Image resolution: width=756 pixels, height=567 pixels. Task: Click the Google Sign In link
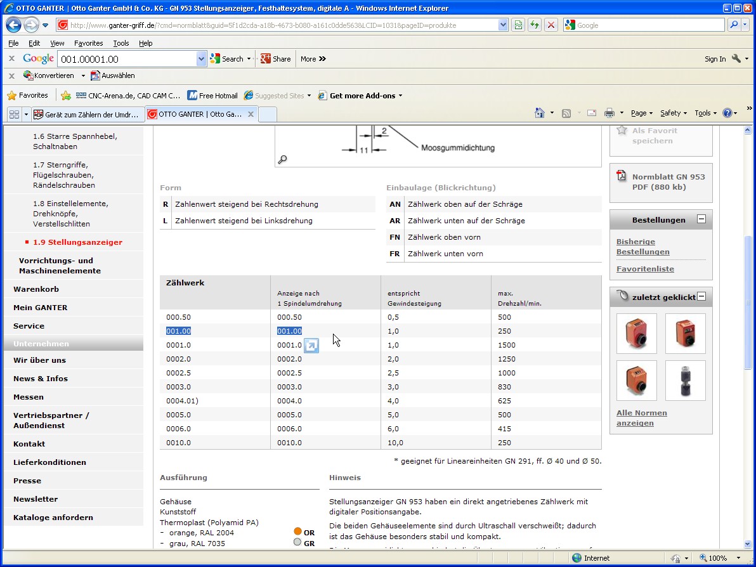[715, 59]
